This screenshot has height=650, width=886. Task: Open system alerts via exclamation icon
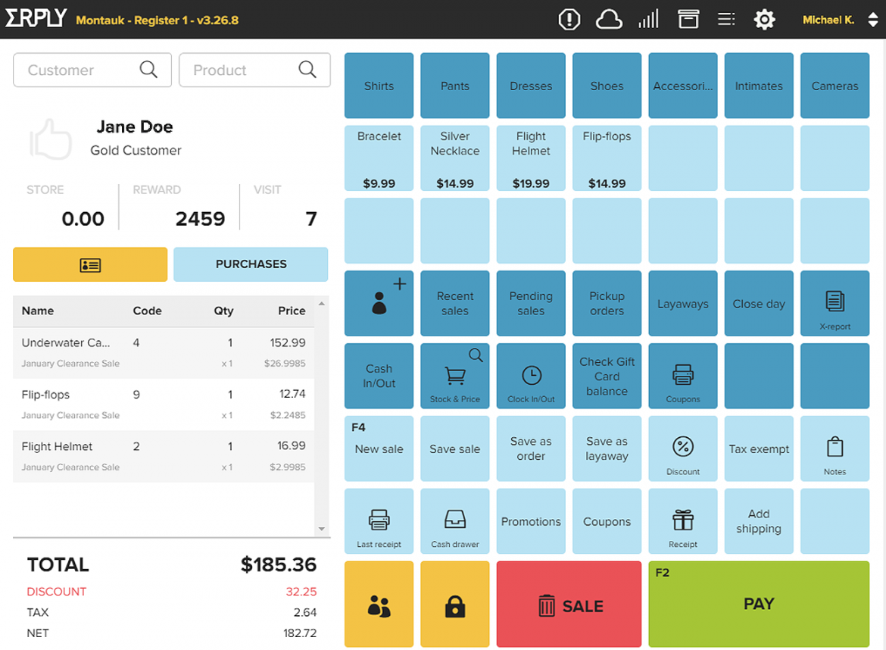pos(569,19)
